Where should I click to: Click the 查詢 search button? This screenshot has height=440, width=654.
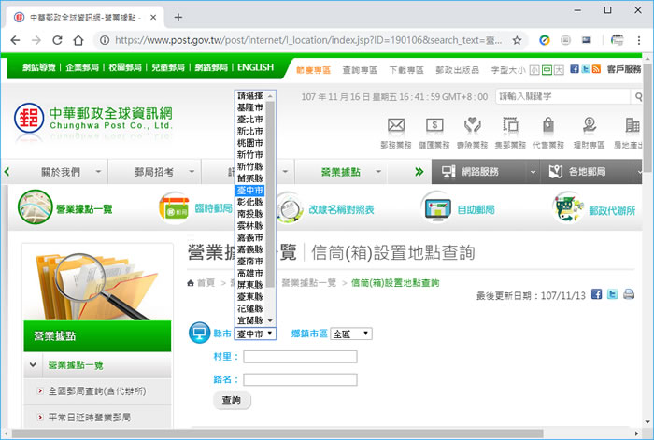pyautogui.click(x=232, y=400)
